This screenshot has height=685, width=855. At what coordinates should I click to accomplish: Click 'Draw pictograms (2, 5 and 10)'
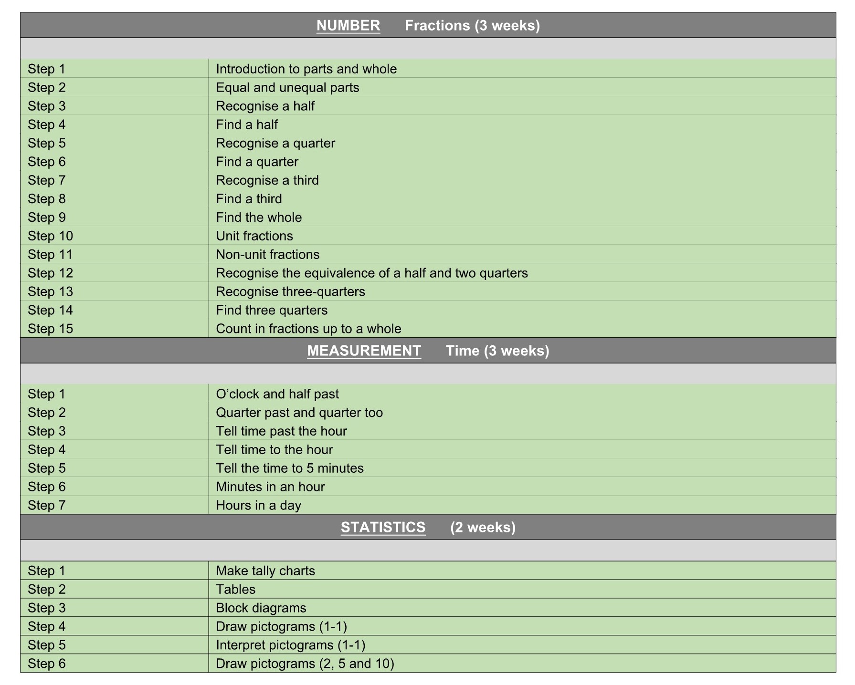coord(305,664)
